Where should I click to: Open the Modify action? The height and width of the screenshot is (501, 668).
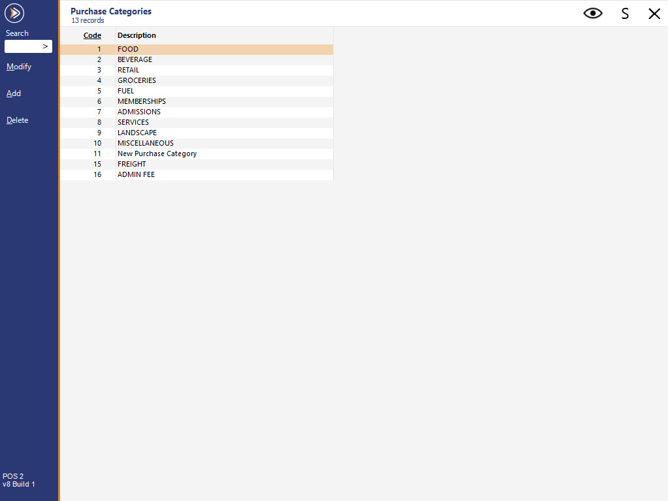click(18, 67)
